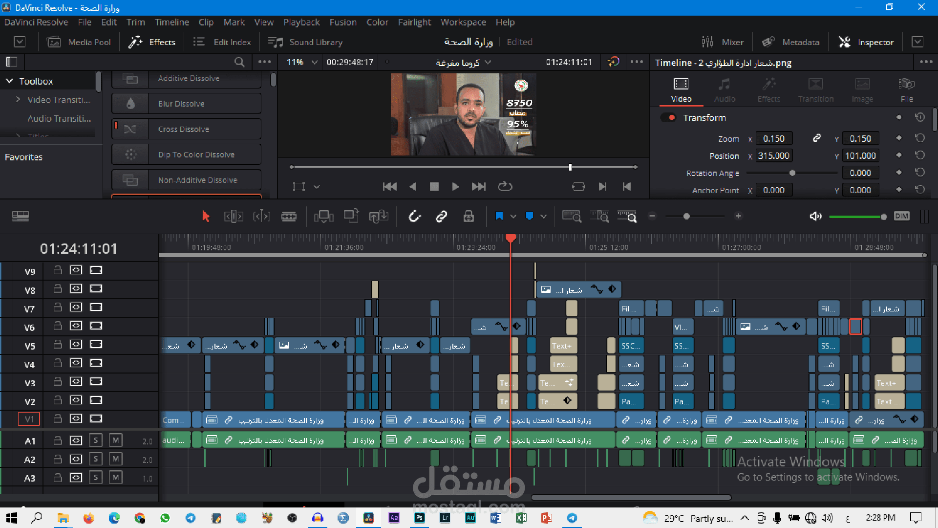938x528 pixels.
Task: Select the Blade Edit mode tool
Action: click(289, 216)
